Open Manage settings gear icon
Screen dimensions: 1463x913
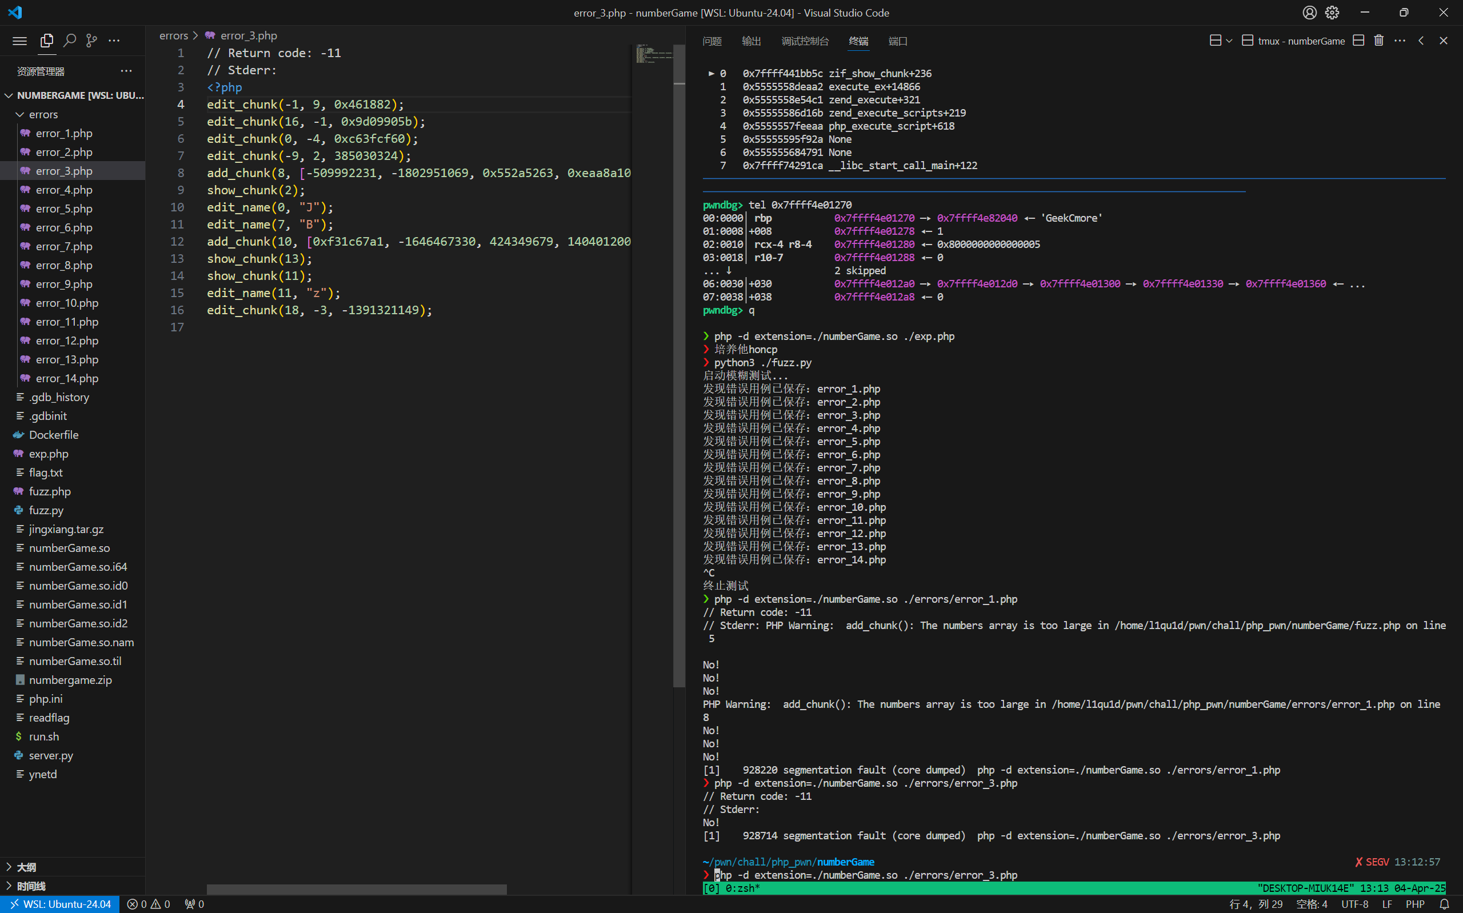click(1332, 13)
